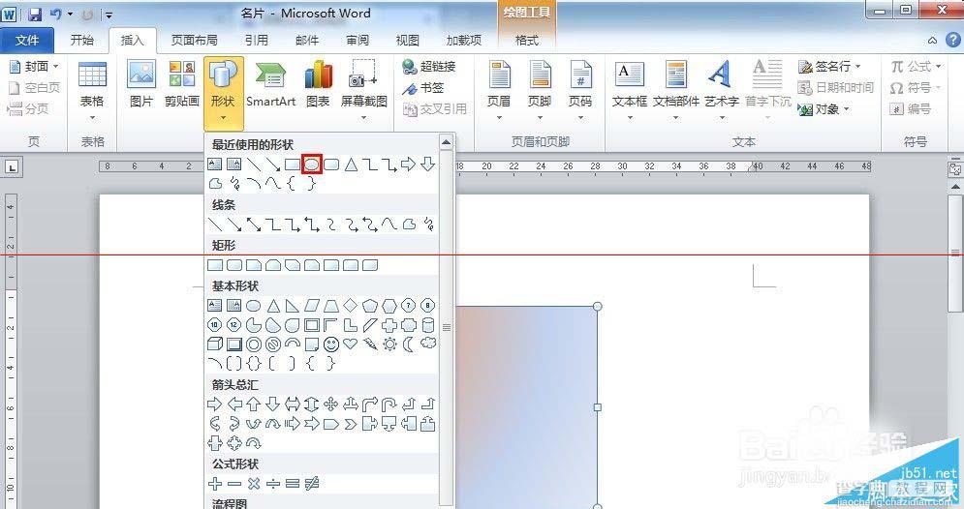
Task: Open the 页眉 header dropdown
Action: click(x=499, y=91)
